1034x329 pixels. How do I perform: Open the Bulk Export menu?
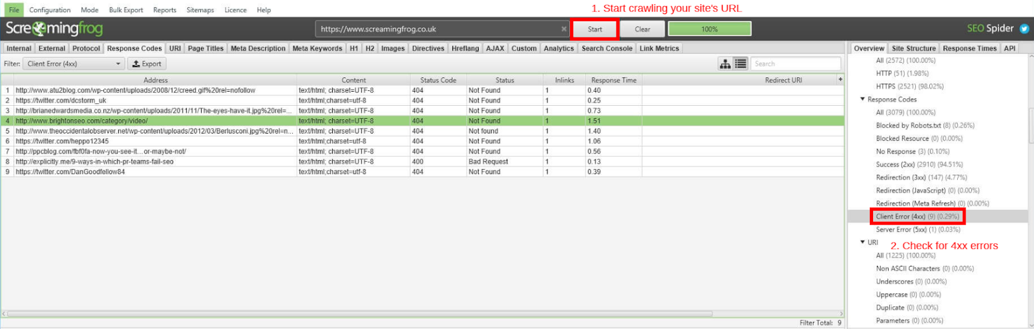126,10
